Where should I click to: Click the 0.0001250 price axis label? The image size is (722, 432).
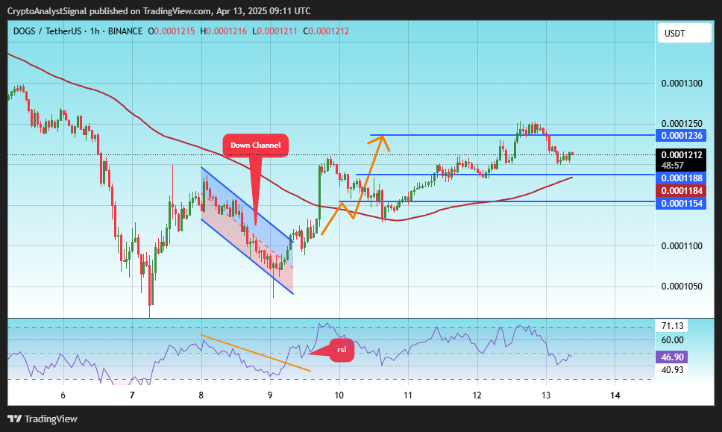tap(682, 123)
